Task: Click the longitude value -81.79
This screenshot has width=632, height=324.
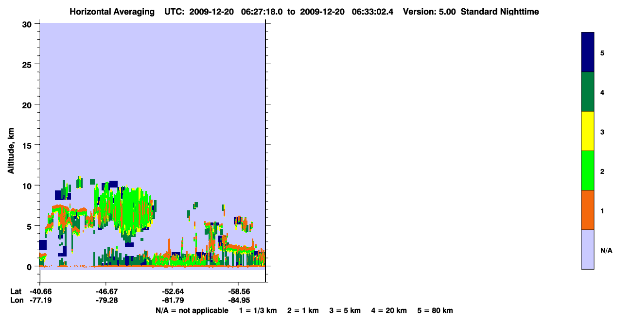Action: click(x=172, y=300)
